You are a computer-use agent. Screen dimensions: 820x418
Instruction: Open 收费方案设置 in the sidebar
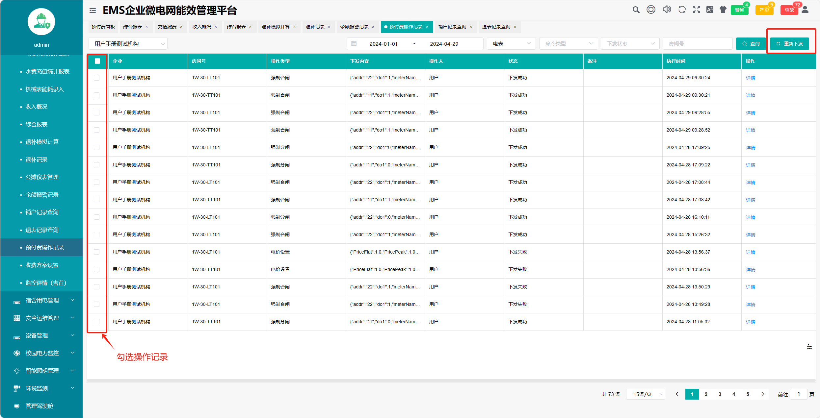[x=42, y=265]
